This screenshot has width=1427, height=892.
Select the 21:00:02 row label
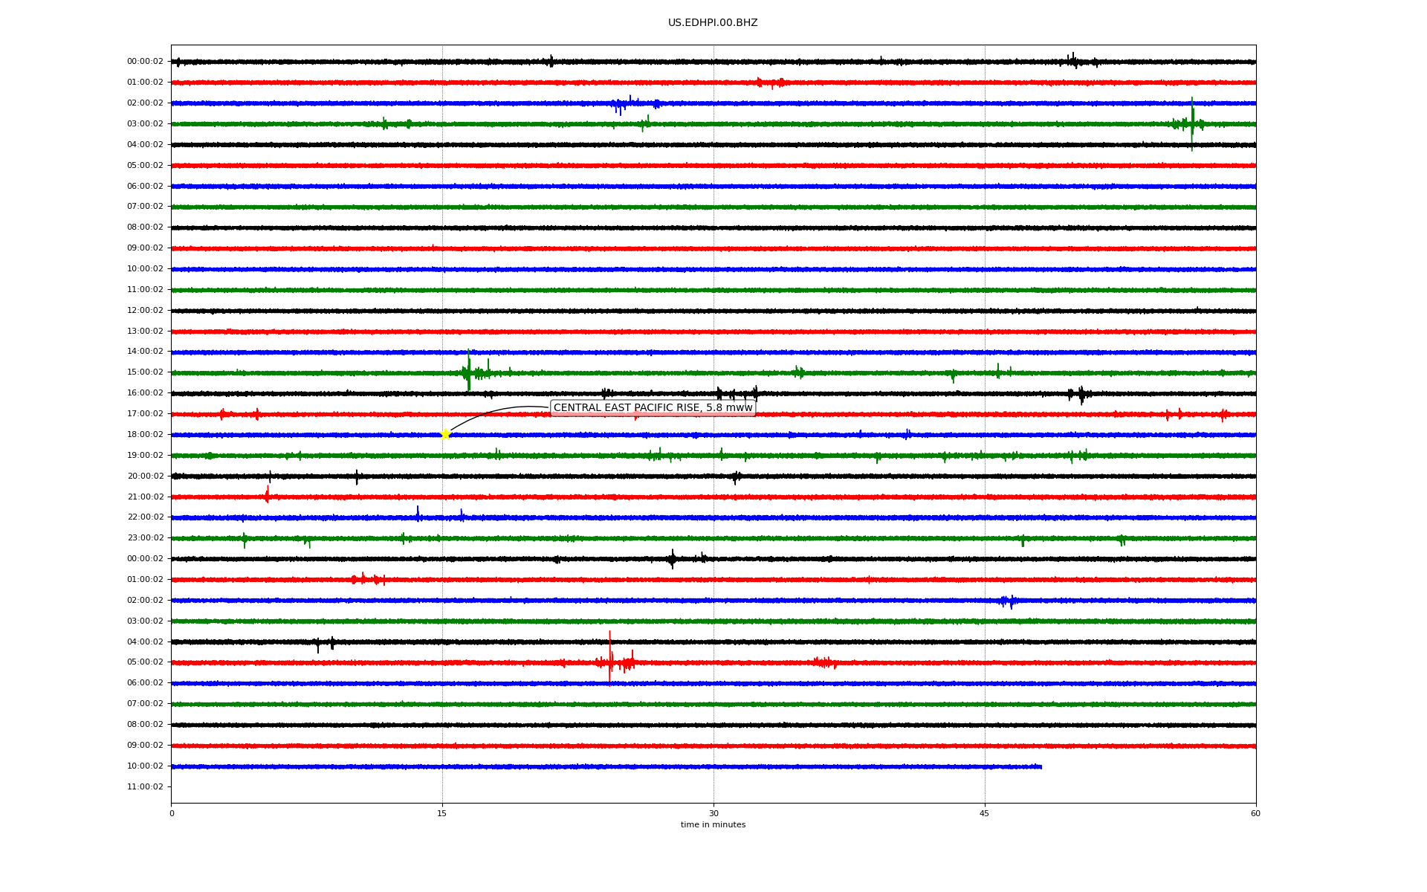[x=145, y=497]
